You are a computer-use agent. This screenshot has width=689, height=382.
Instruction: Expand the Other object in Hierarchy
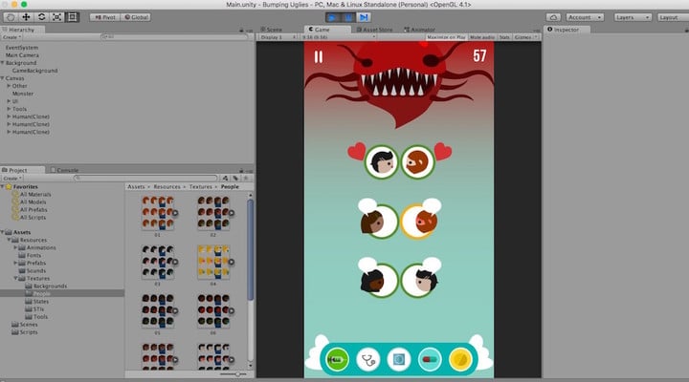pyautogui.click(x=9, y=86)
